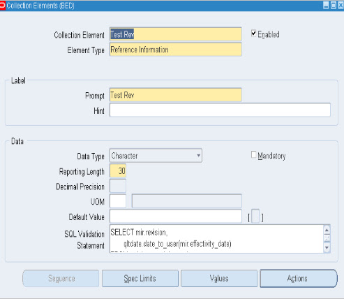The image size is (344, 299).
Task: Select the Prompt text field
Action: [176, 95]
